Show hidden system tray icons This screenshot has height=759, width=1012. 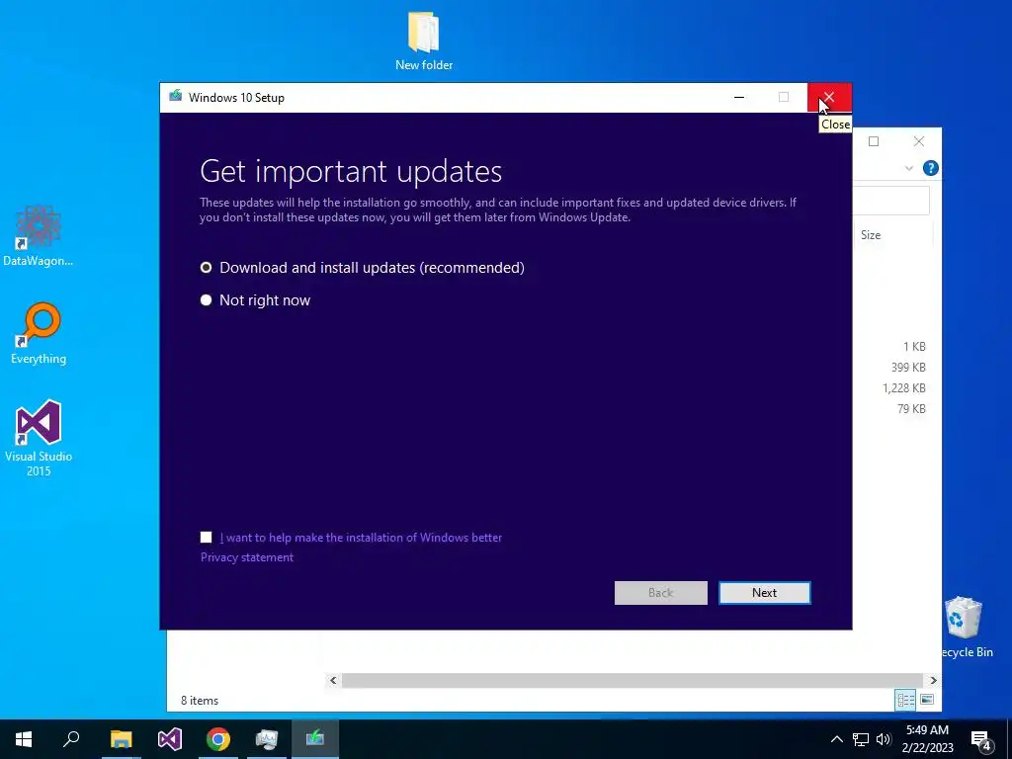coord(836,739)
